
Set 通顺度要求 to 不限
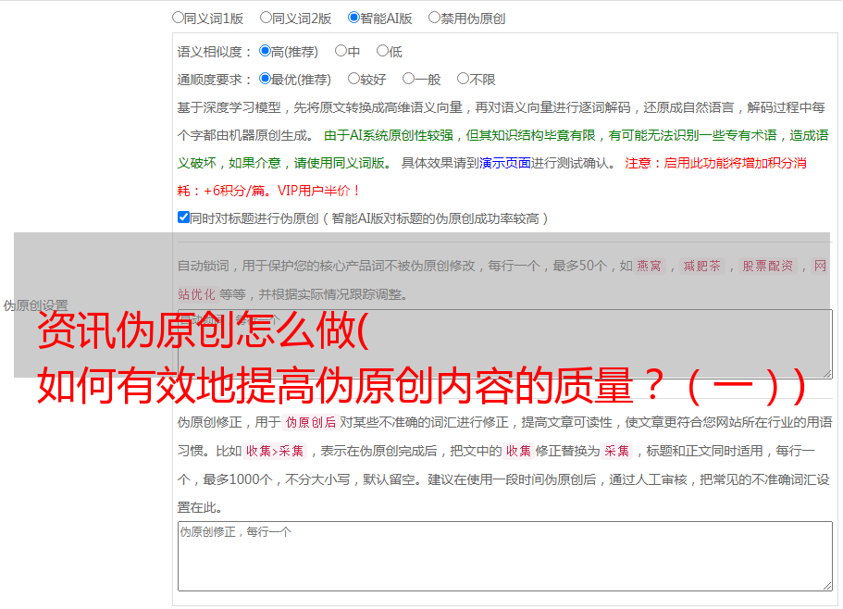463,79
